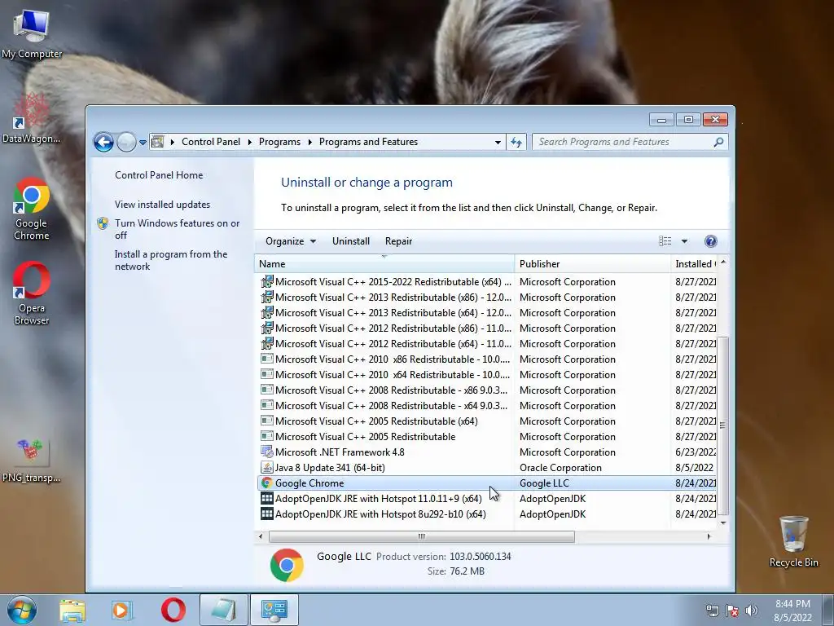Go back with the Back arrow button

(103, 142)
